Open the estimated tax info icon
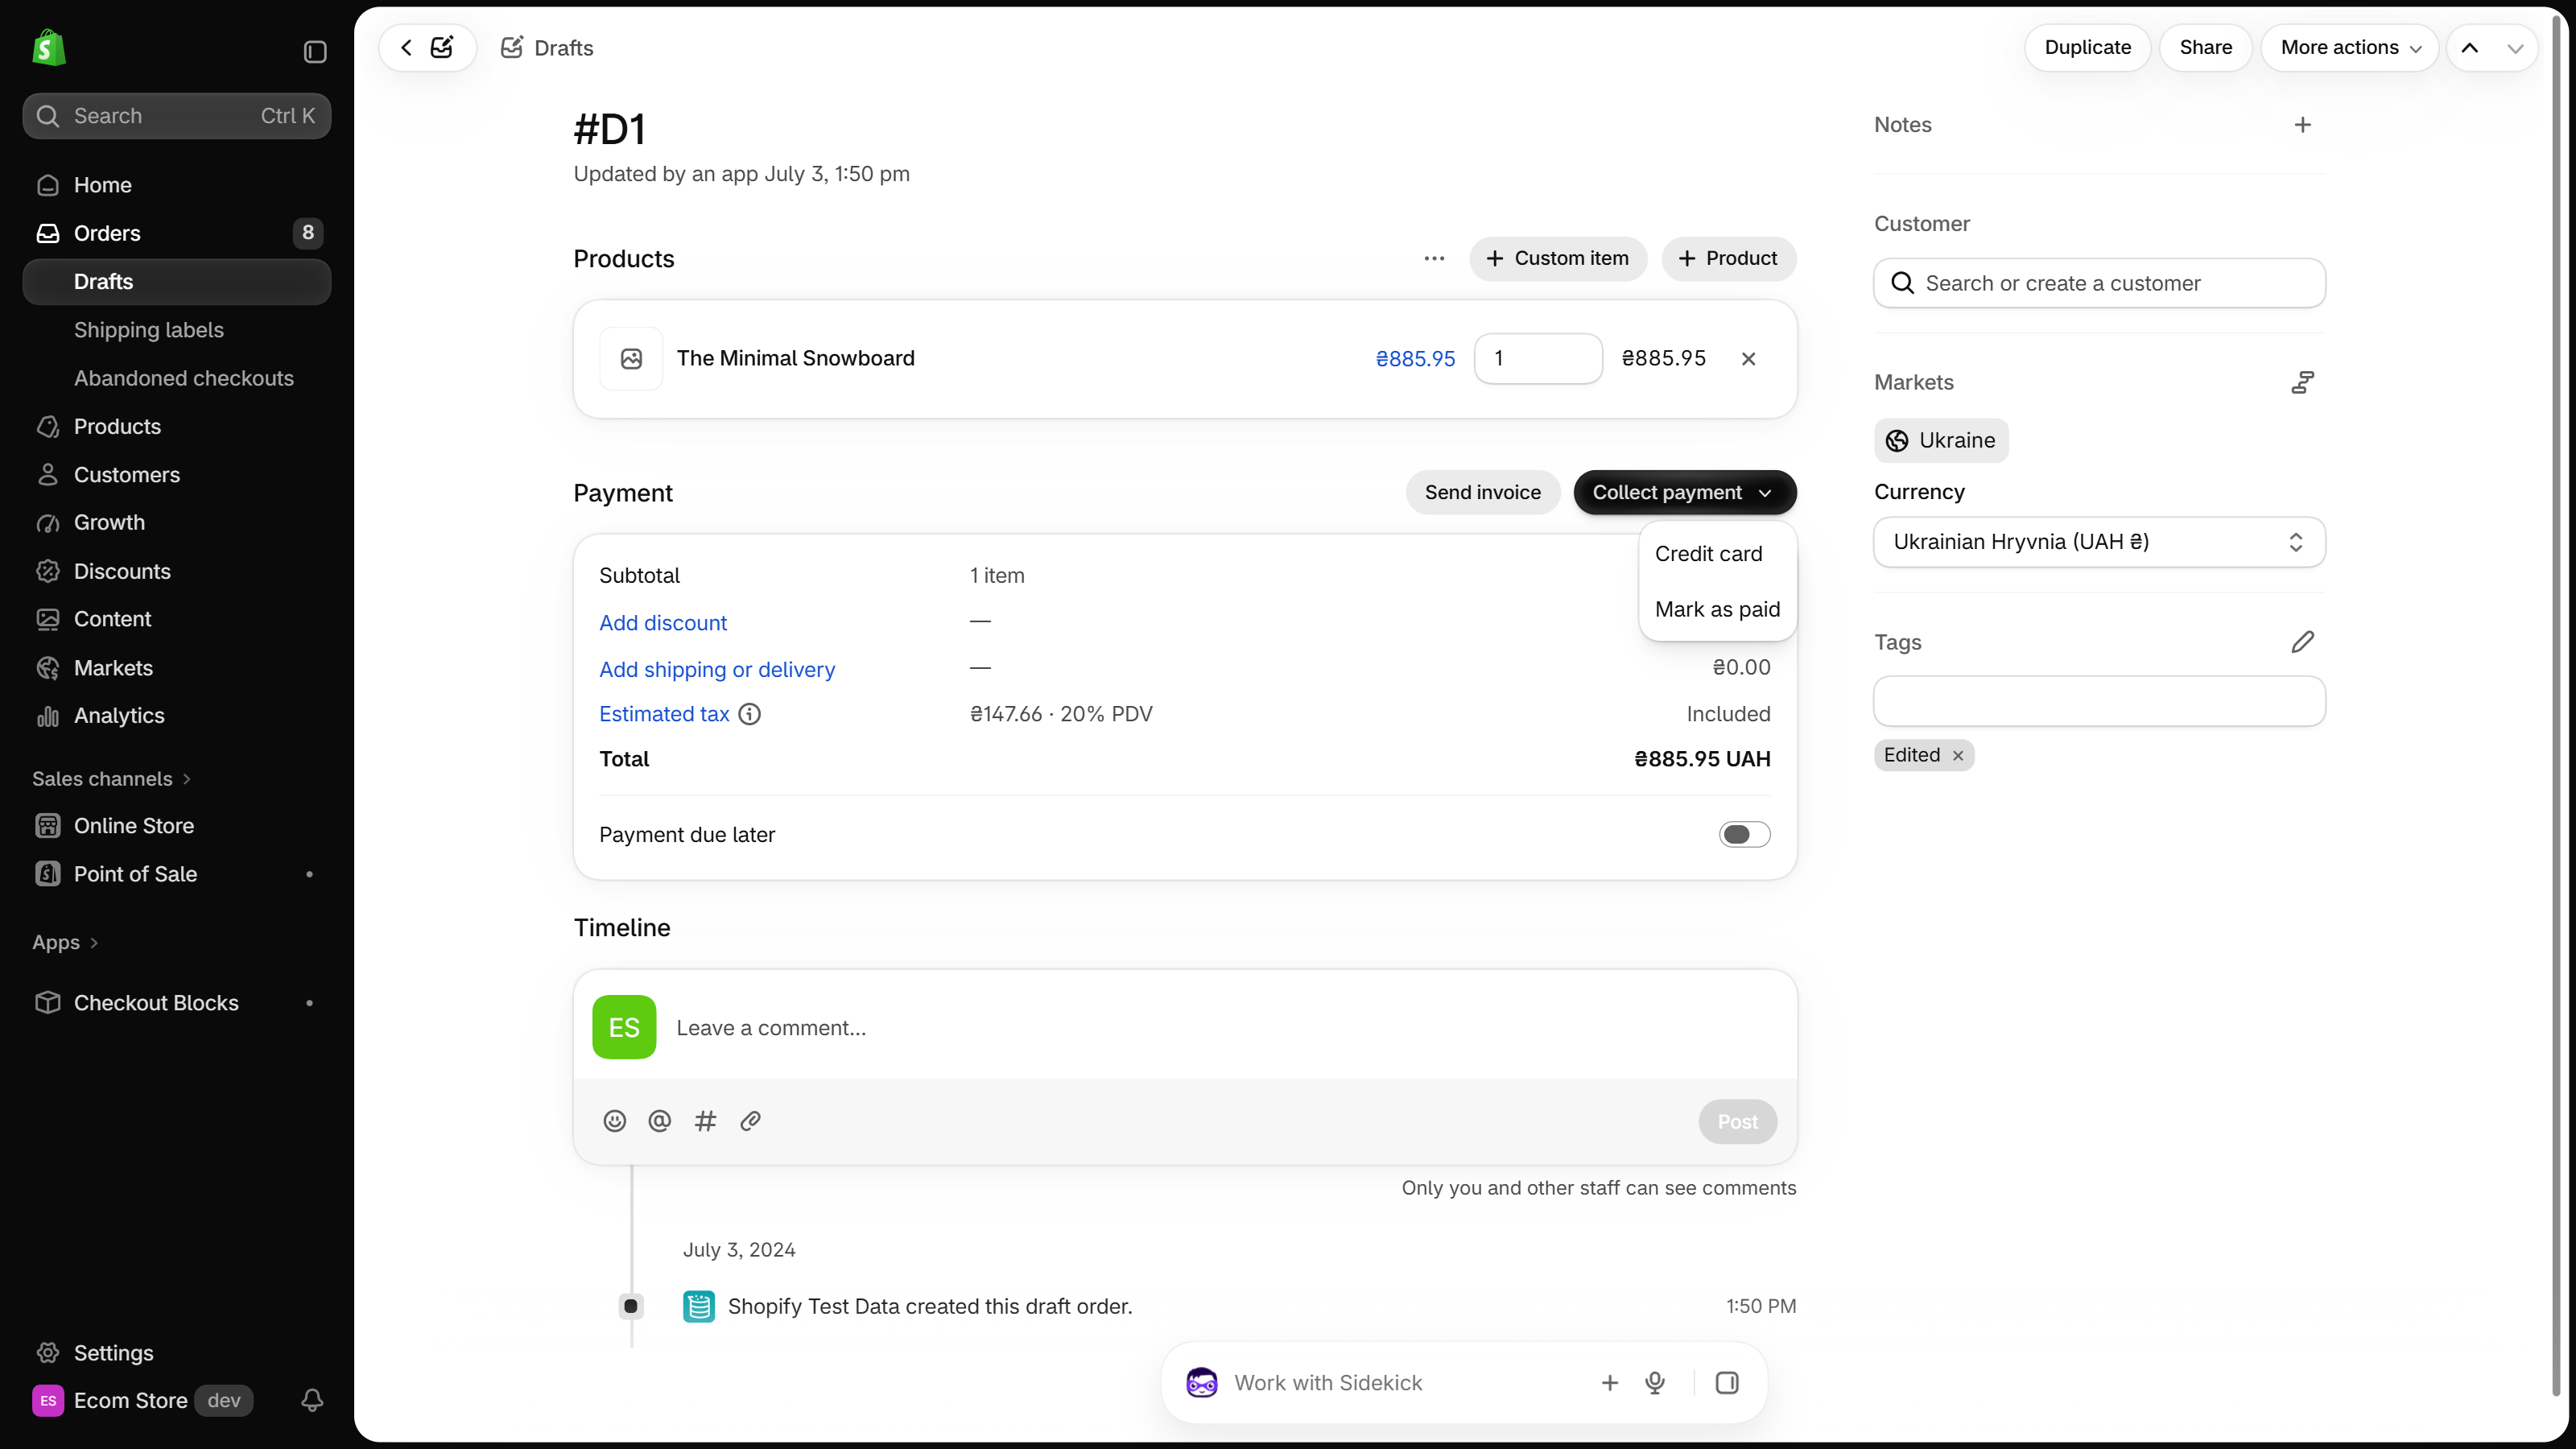Screen dimensions: 2576x1449 pos(749,714)
